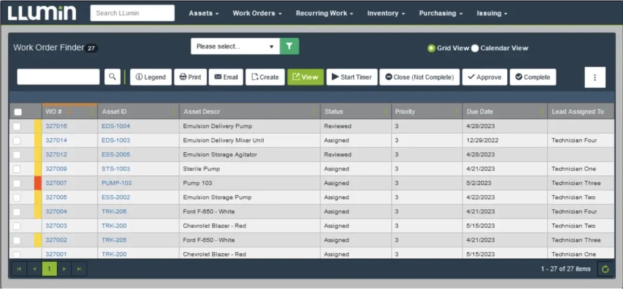Open asset link PUMP-103

[x=116, y=183]
